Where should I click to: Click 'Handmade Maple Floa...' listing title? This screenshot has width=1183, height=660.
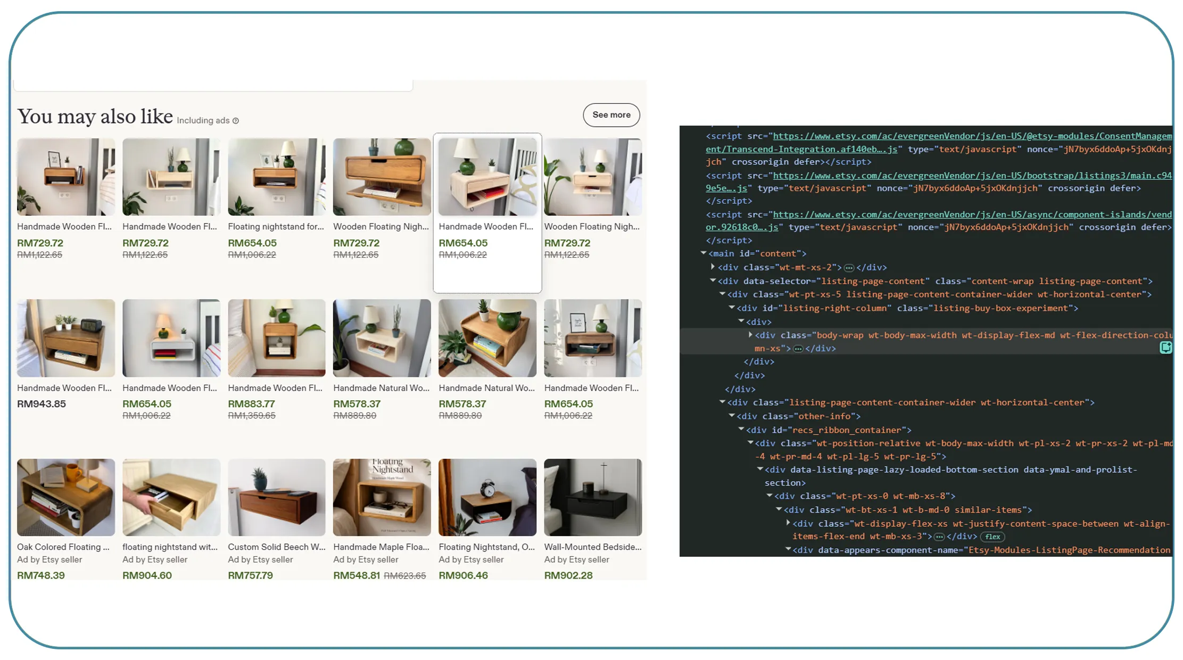point(381,547)
